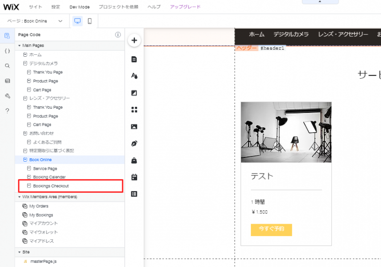This screenshot has width=381, height=267.
Task: Switch to mobile view
Action: [89, 21]
